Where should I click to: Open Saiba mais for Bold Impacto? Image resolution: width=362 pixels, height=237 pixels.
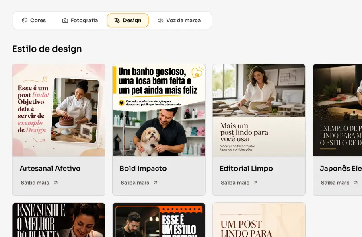coord(139,183)
